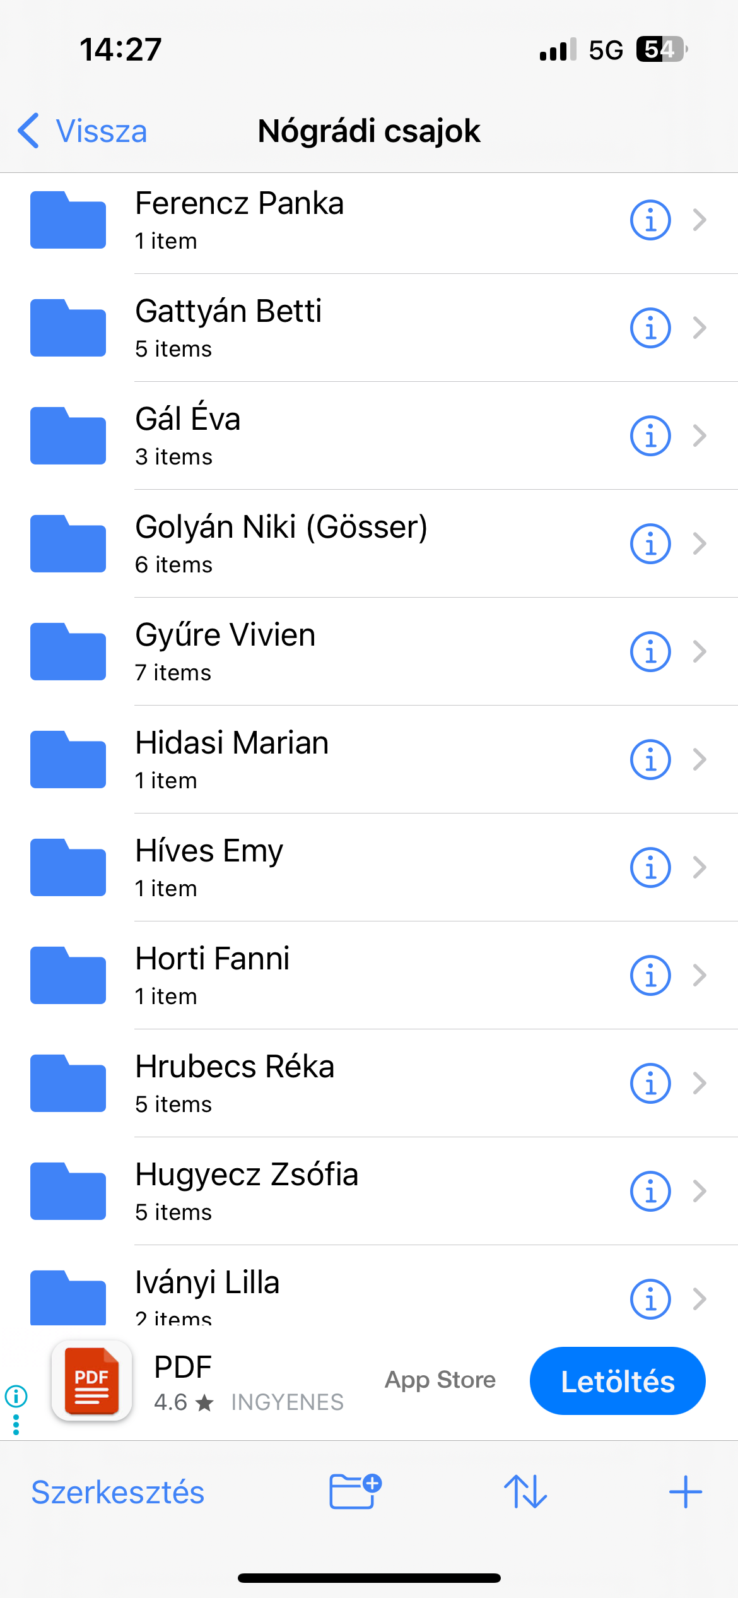Open the PDF app ad icon
Image resolution: width=738 pixels, height=1598 pixels.
point(92,1380)
